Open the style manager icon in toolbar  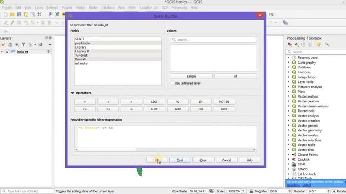[39, 15]
